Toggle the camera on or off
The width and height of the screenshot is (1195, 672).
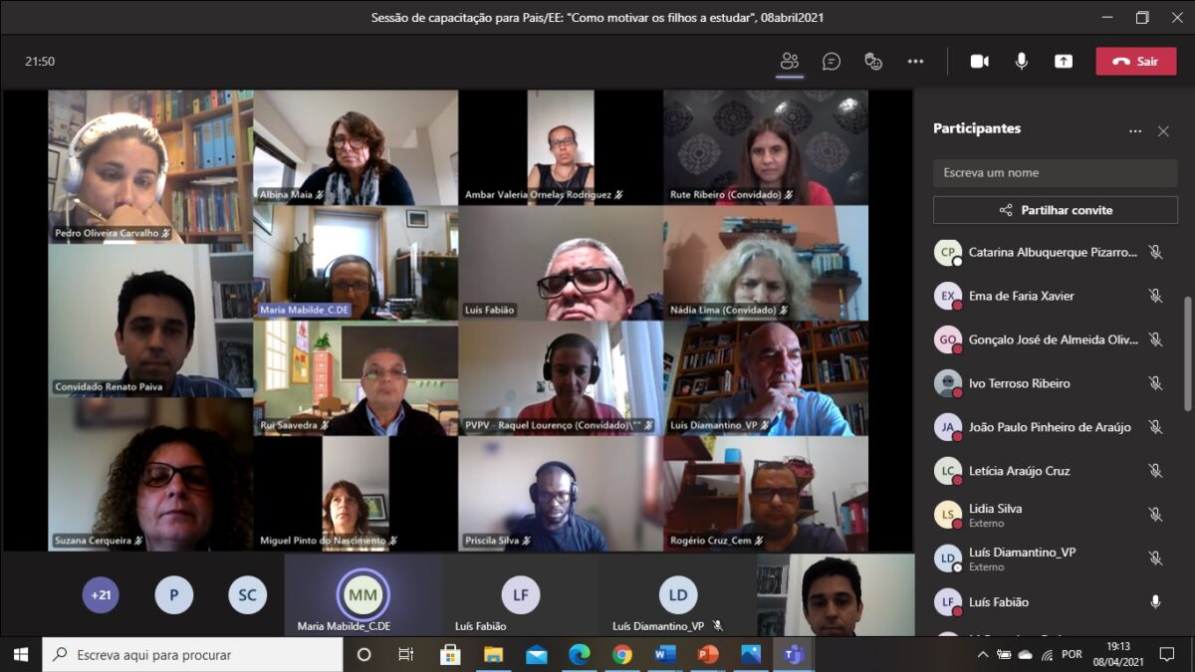(980, 61)
